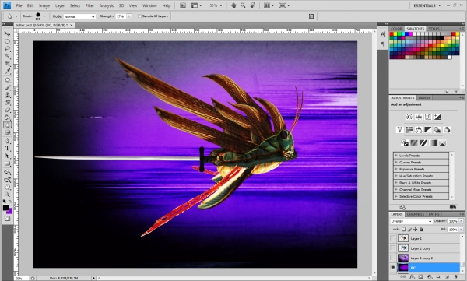Select the Lasso tool
This screenshot has height=281, width=467.
7,49
